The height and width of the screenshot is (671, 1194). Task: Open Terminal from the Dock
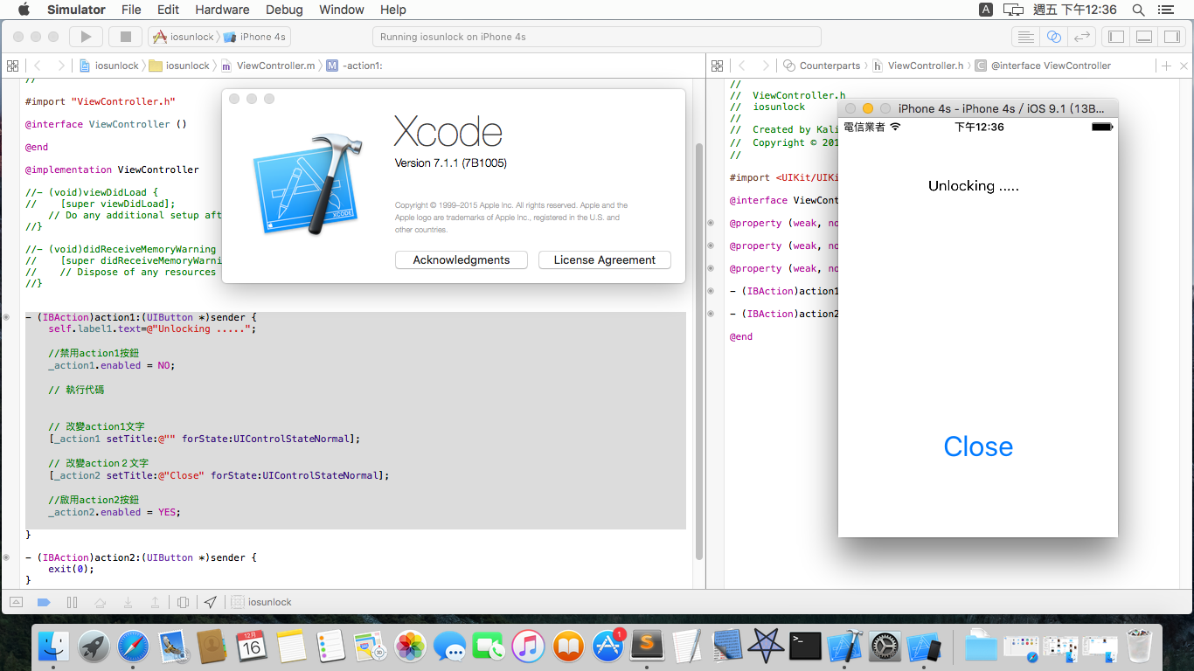[x=805, y=646]
